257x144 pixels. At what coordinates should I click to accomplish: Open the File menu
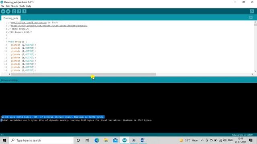[x=2, y=6]
